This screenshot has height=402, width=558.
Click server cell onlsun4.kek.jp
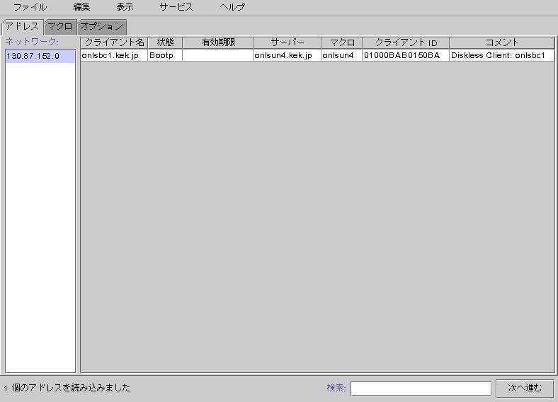(x=287, y=55)
